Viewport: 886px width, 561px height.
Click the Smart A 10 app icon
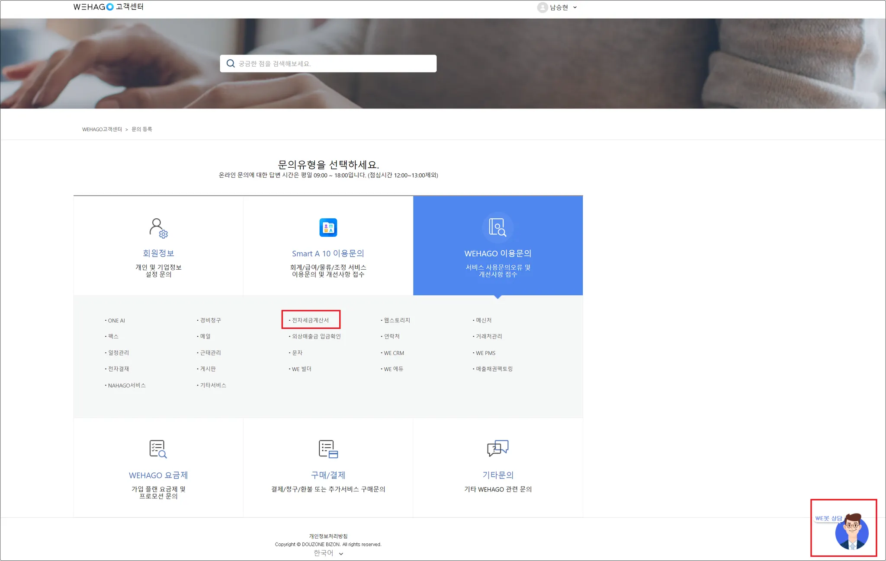point(328,227)
